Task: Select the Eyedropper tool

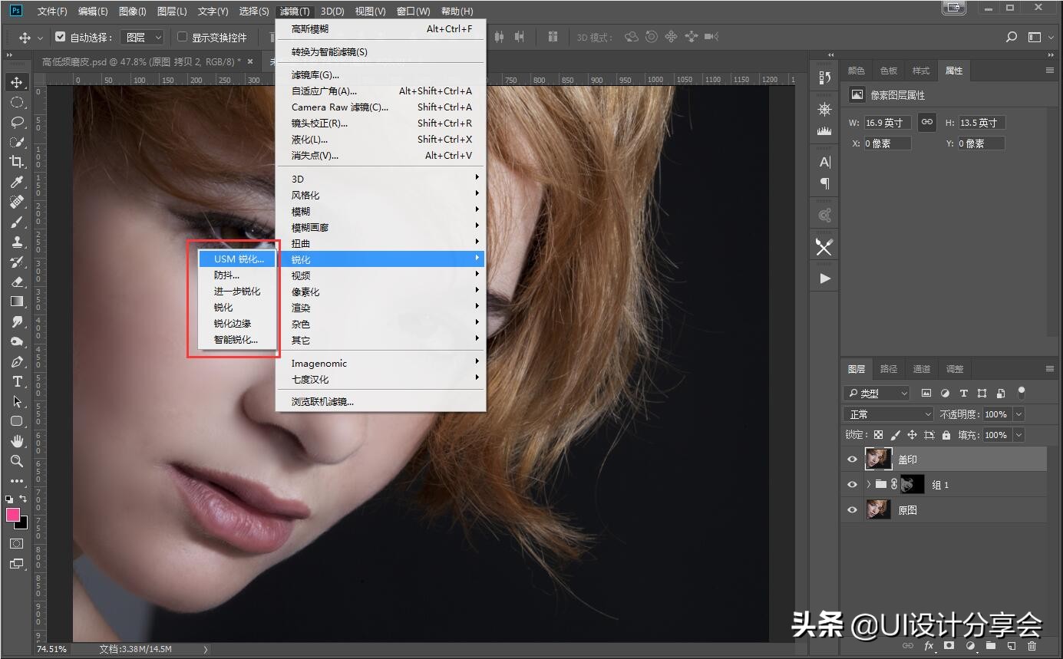Action: tap(16, 182)
